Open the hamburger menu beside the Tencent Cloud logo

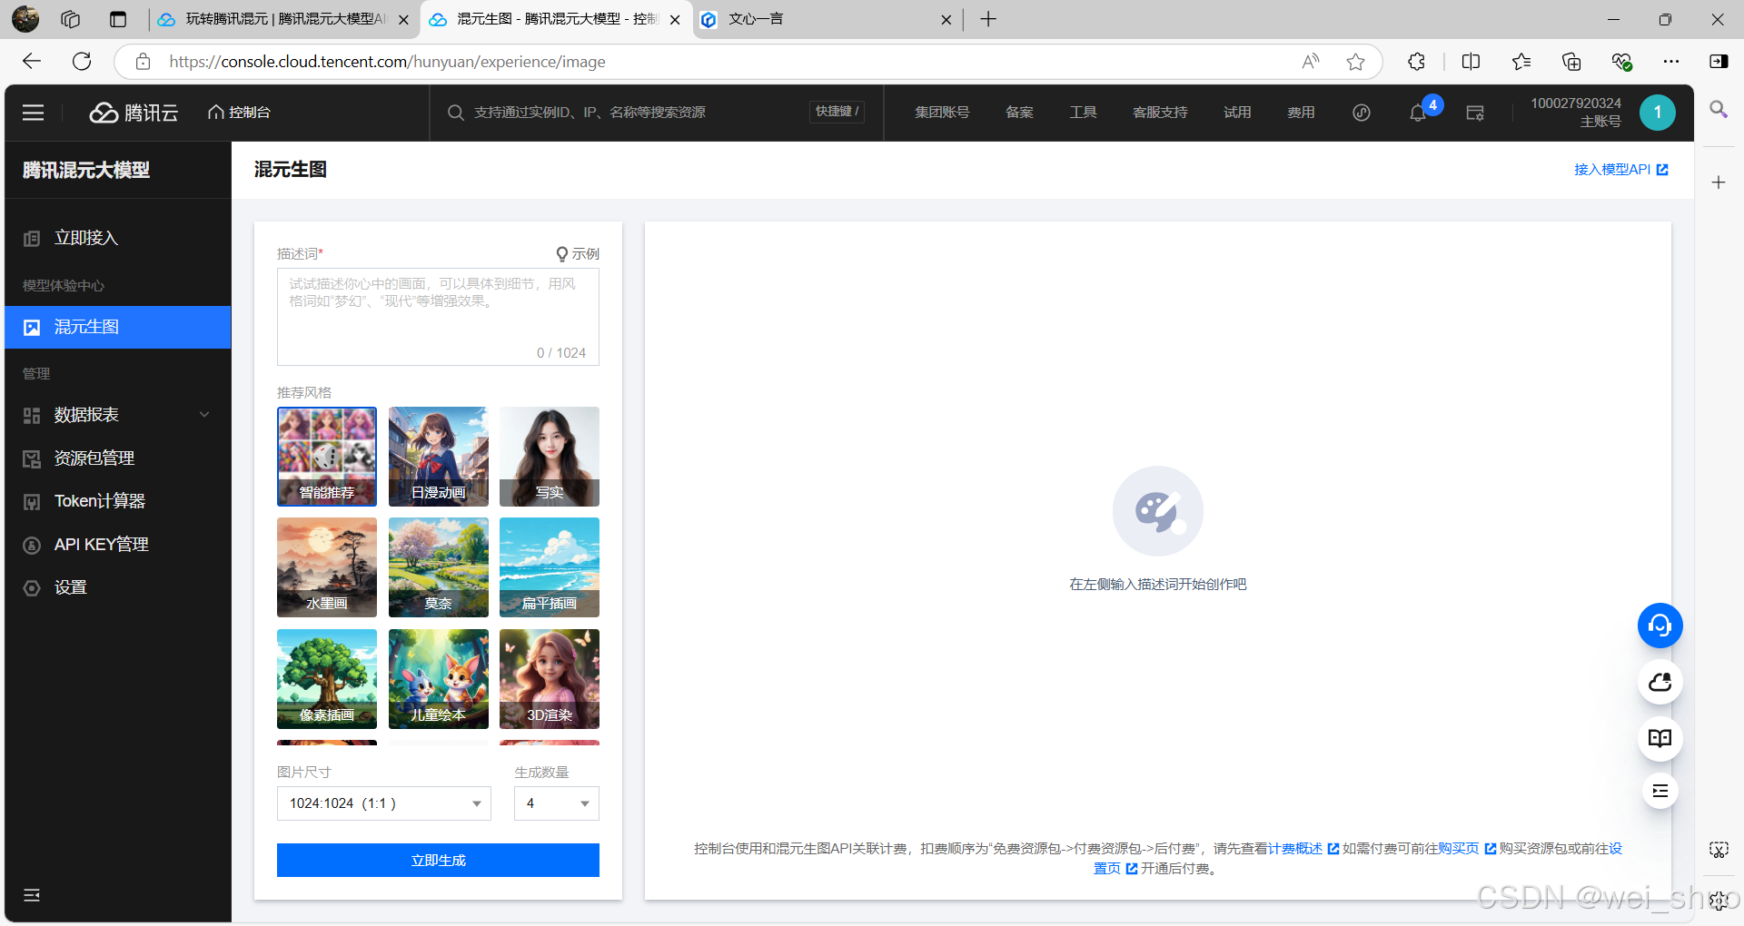[34, 113]
